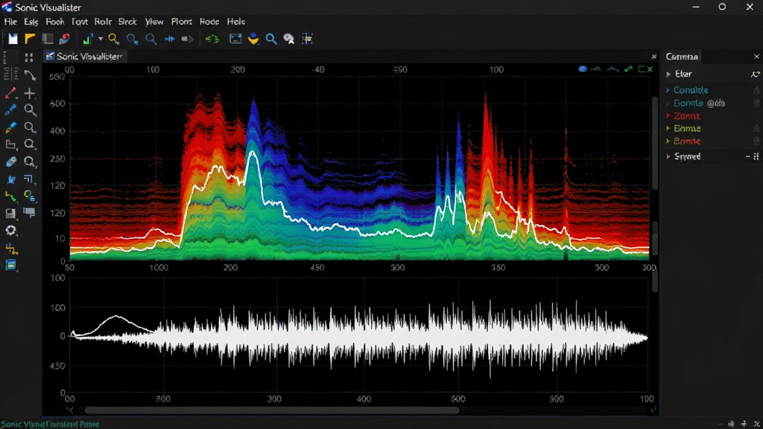Click the yellow magnifier icon in the top toolbar
This screenshot has width=763, height=429.
(114, 39)
